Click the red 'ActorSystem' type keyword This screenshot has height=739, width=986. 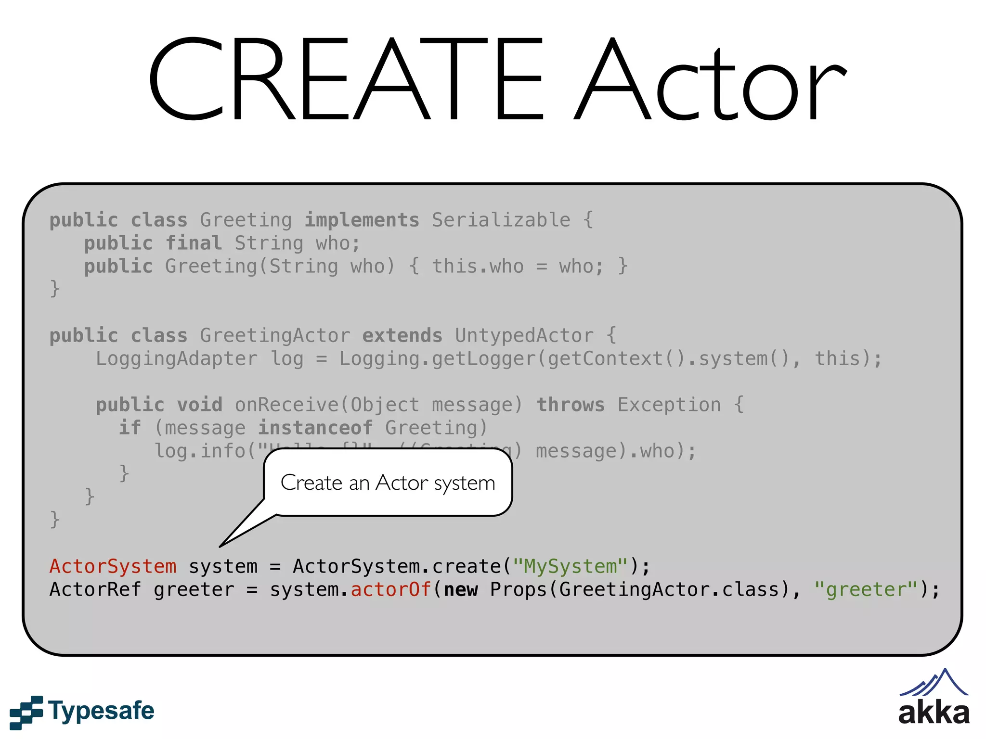(x=113, y=566)
